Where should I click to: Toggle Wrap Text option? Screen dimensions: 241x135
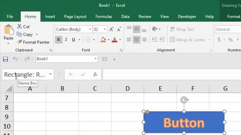click(182, 29)
